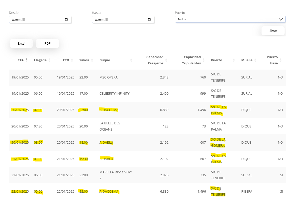The image size is (292, 198).
Task: Click the 07:30 arrival time
Action: point(38,126)
